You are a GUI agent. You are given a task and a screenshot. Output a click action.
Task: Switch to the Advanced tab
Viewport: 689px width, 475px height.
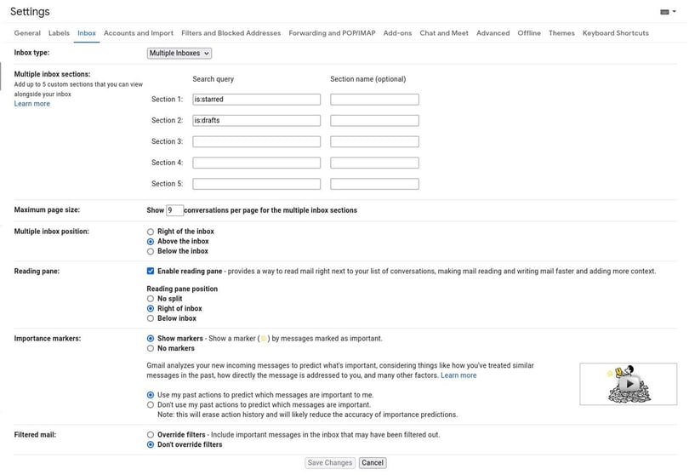pyautogui.click(x=493, y=33)
